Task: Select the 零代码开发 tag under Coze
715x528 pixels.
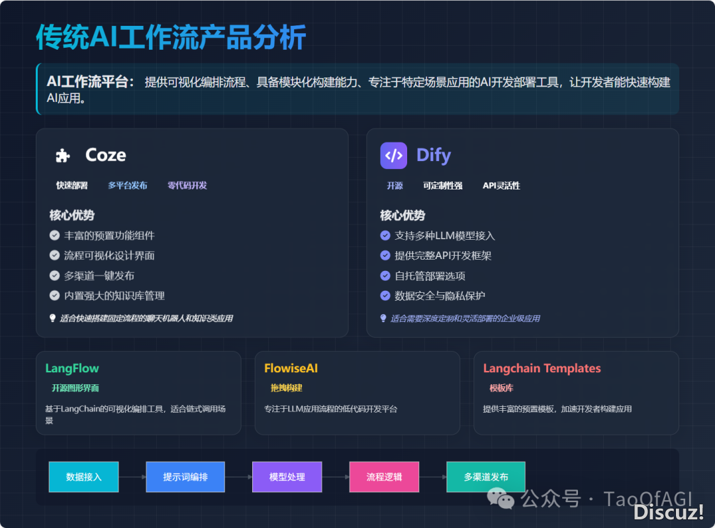Action: click(187, 185)
